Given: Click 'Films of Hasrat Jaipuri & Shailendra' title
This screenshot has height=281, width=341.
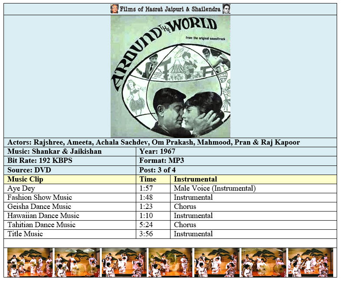Looking at the screenshot, I should pyautogui.click(x=170, y=9).
